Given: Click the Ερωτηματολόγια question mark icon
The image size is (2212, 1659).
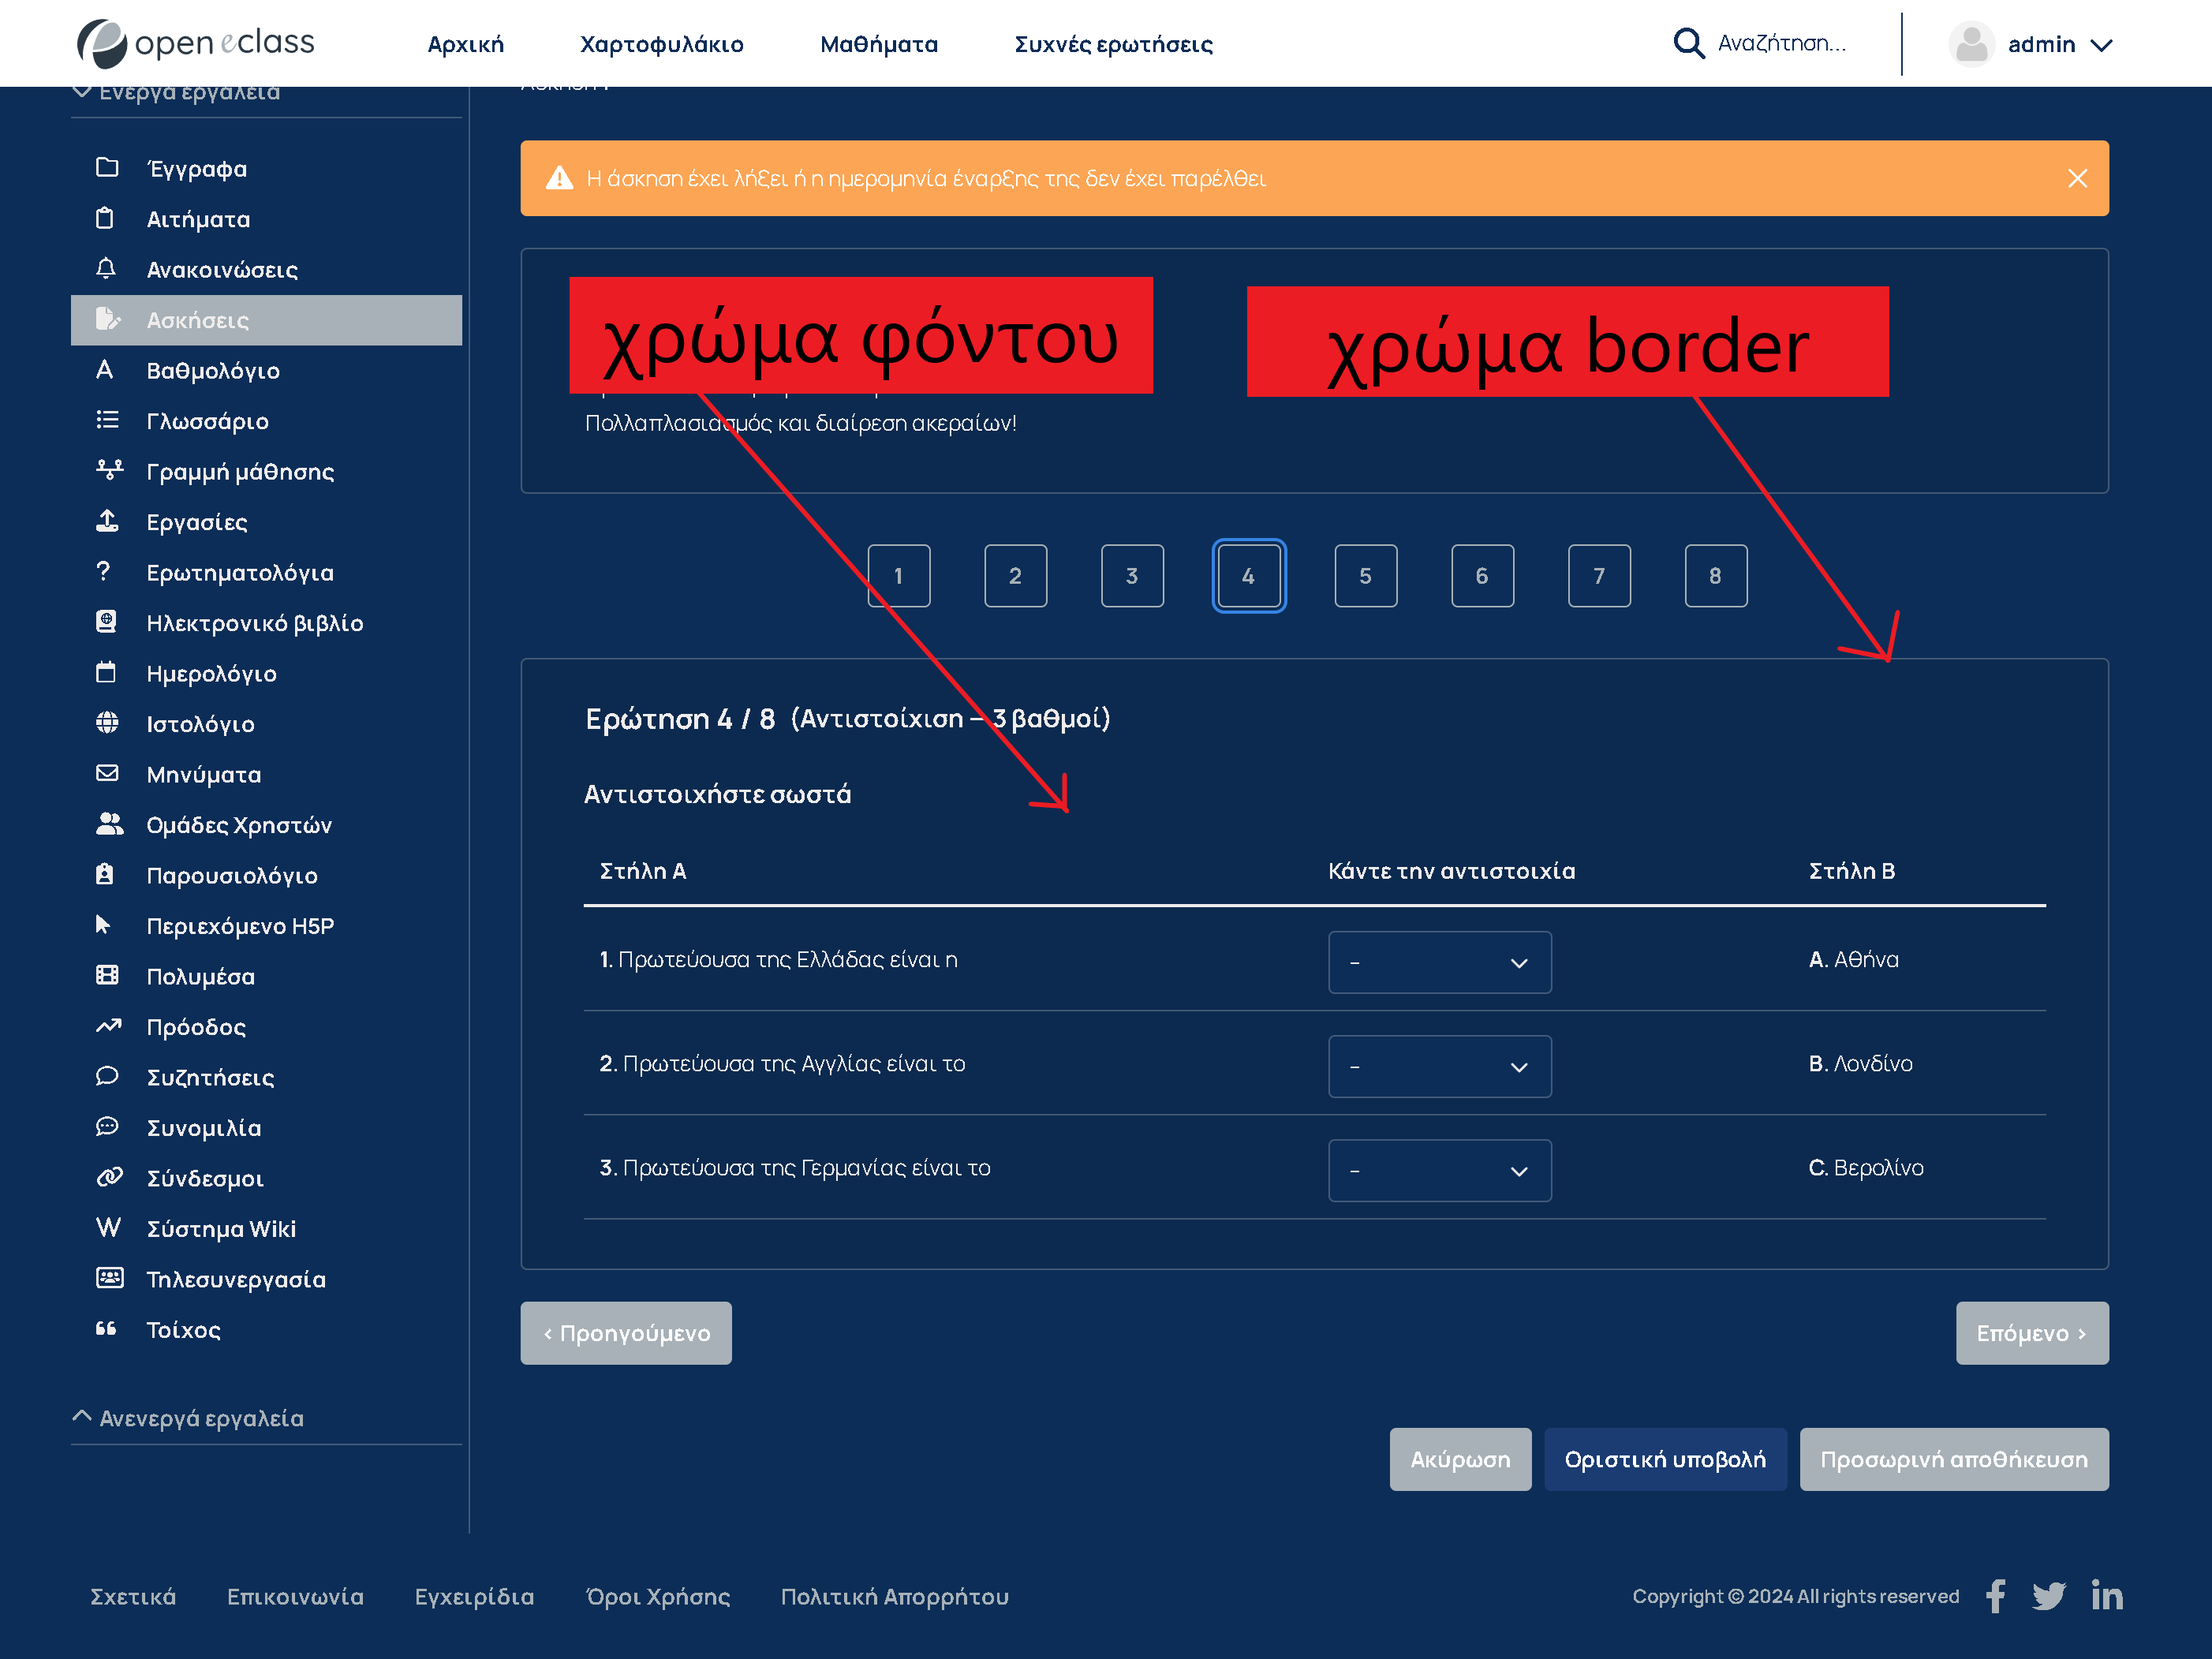Looking at the screenshot, I should [103, 571].
